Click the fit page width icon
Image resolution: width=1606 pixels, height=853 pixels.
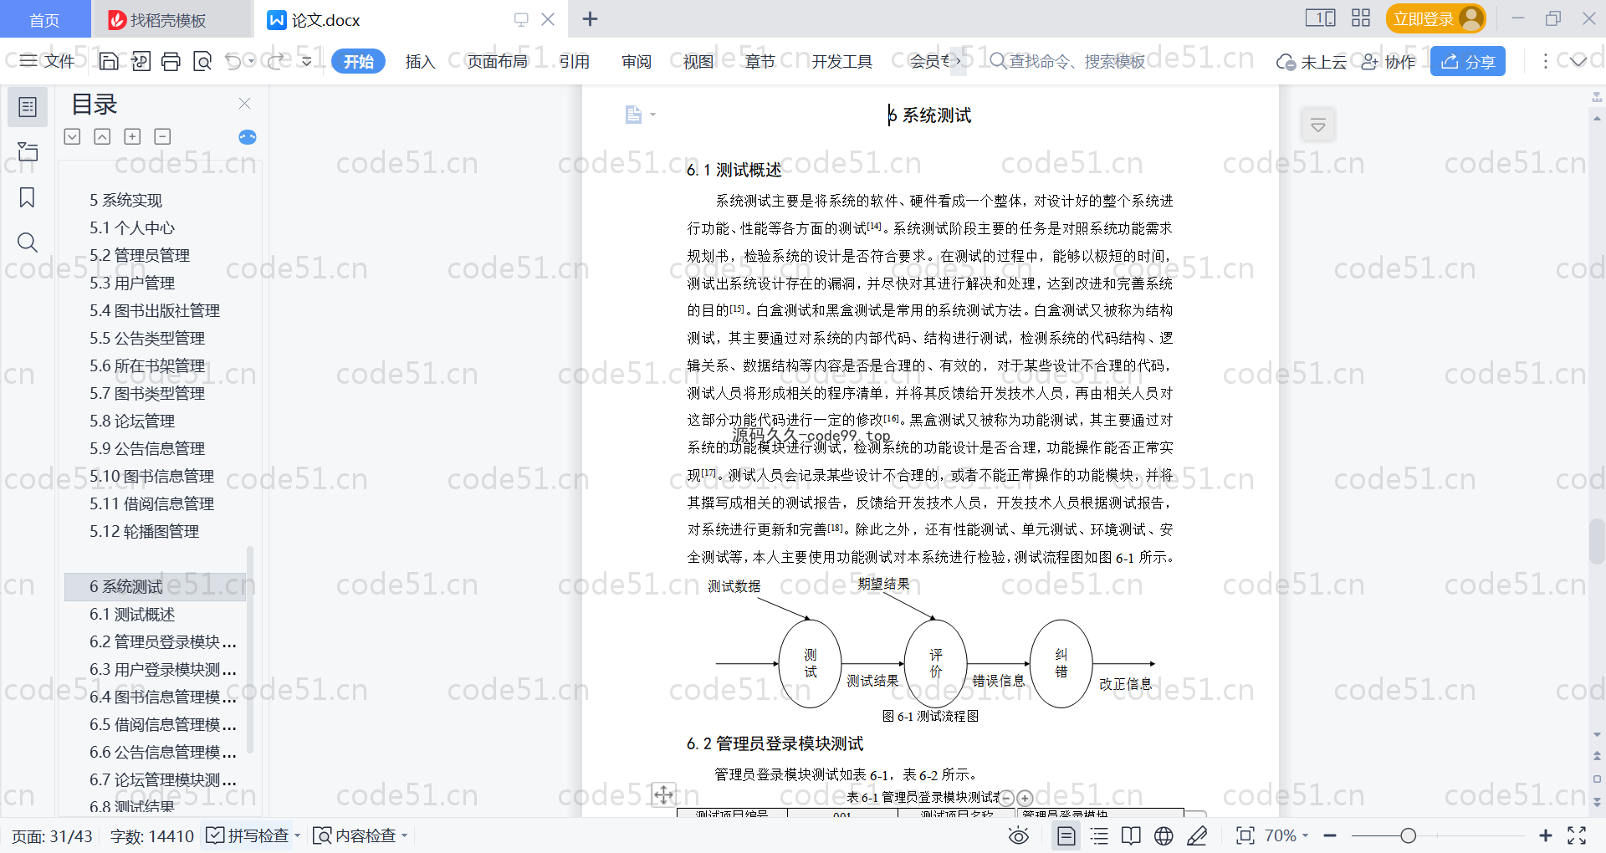1245,835
